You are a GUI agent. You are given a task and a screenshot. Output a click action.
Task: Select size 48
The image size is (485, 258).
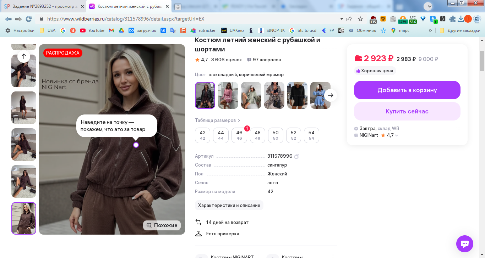(x=257, y=135)
